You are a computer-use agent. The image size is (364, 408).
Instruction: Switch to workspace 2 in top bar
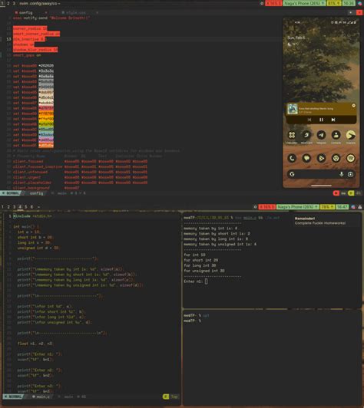(x=8, y=3)
